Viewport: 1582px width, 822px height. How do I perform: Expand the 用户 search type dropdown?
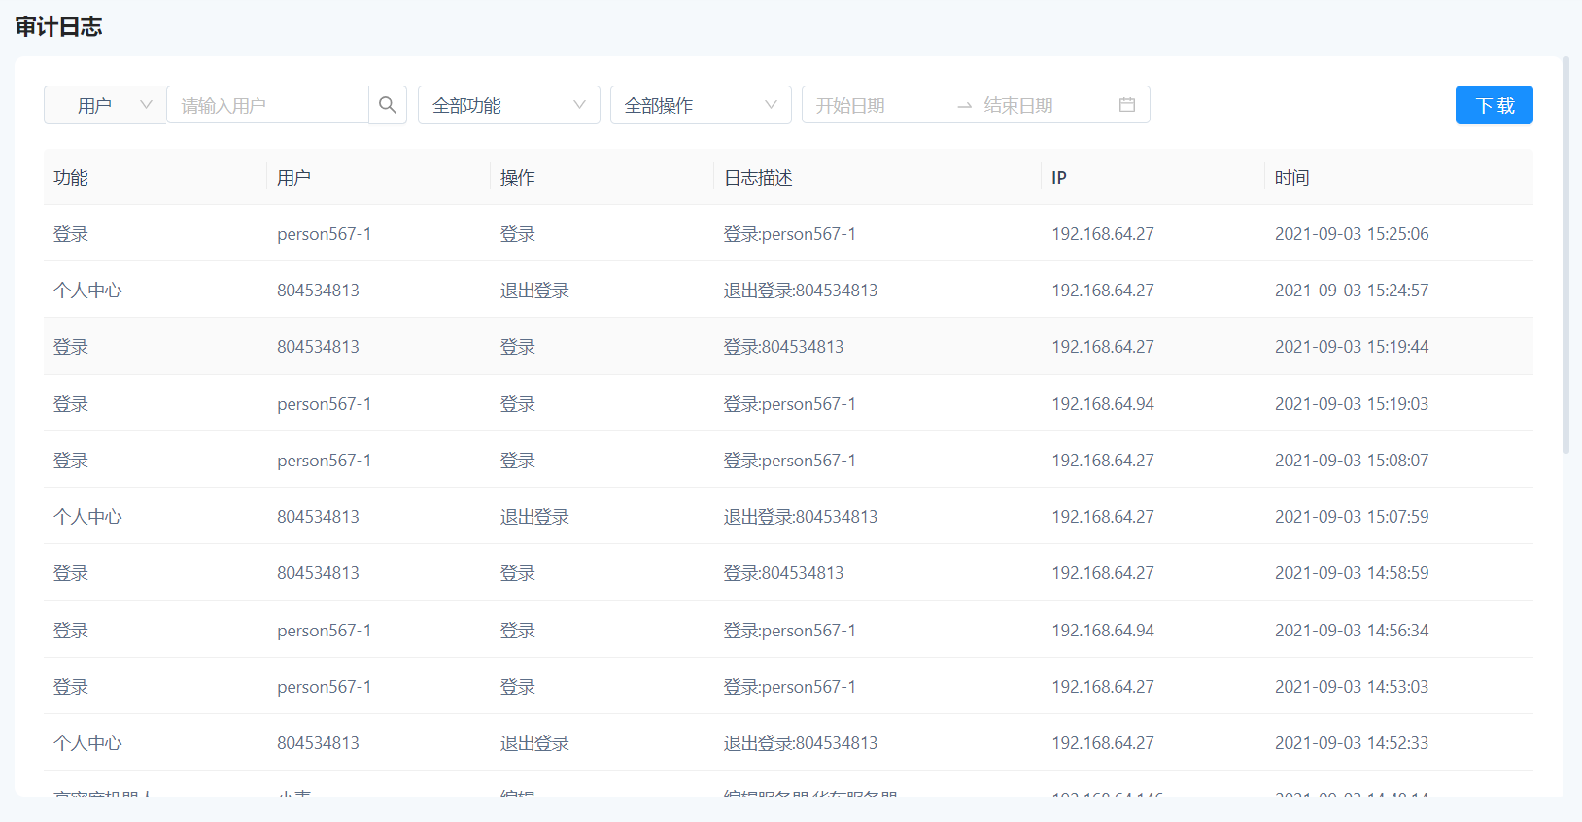pyautogui.click(x=105, y=105)
